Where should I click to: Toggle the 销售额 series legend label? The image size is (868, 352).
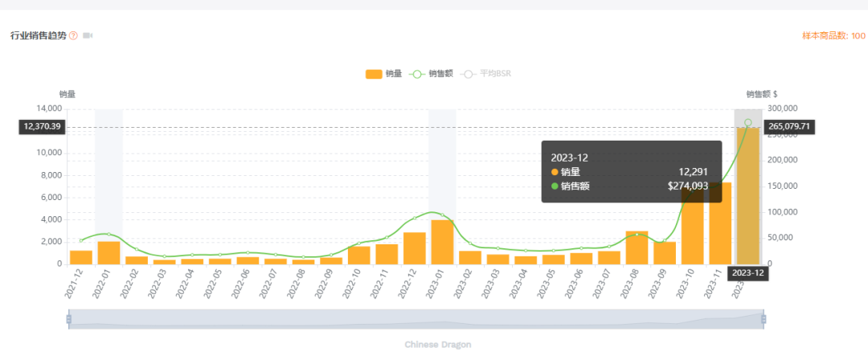tap(440, 74)
